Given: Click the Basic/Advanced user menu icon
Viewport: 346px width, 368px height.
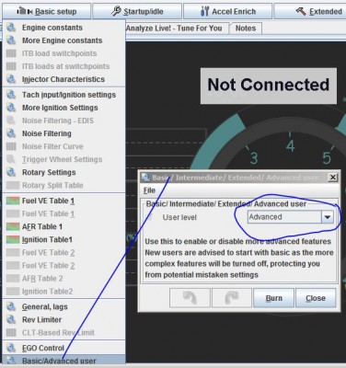Looking at the screenshot, I should [11, 361].
